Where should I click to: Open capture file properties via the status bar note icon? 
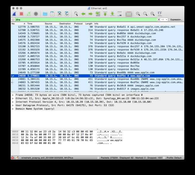(17, 158)
